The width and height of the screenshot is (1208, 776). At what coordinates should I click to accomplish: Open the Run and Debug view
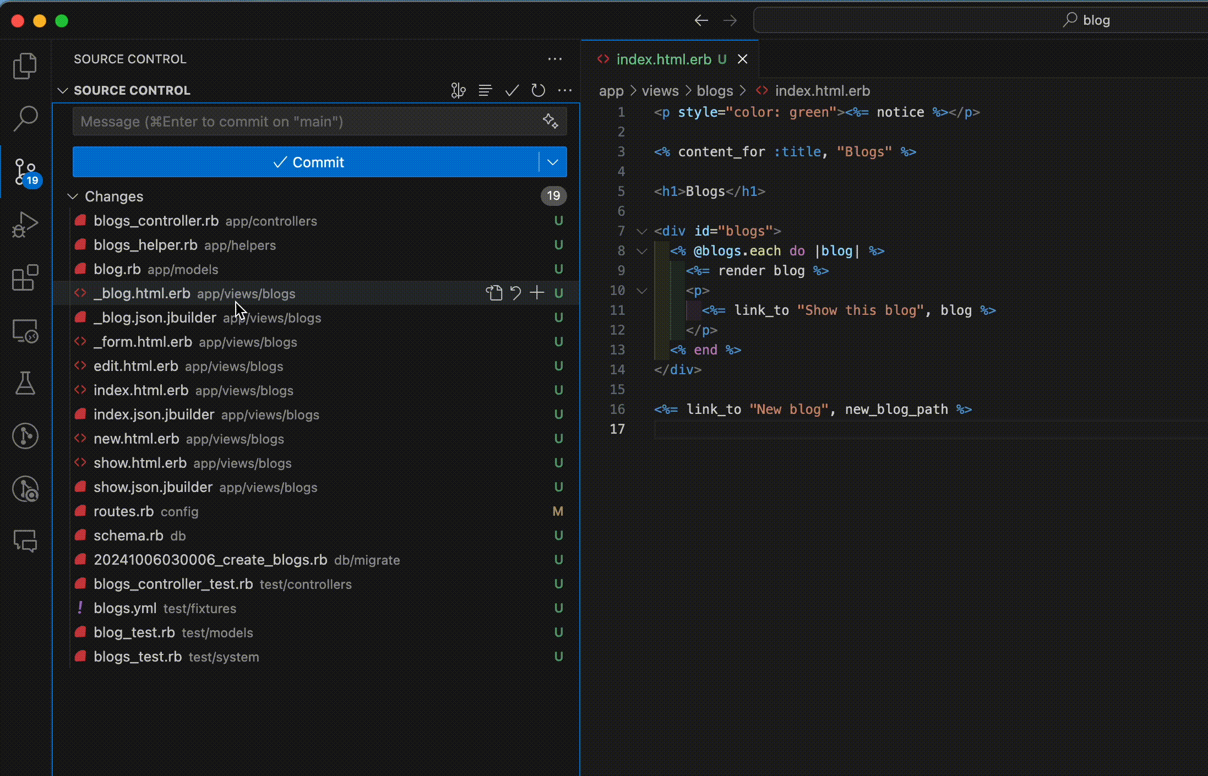pos(24,224)
